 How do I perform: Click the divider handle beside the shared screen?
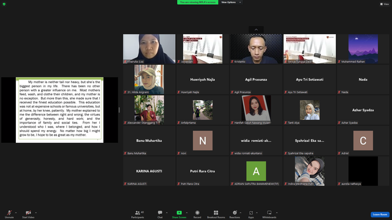pyautogui.click(x=119, y=110)
